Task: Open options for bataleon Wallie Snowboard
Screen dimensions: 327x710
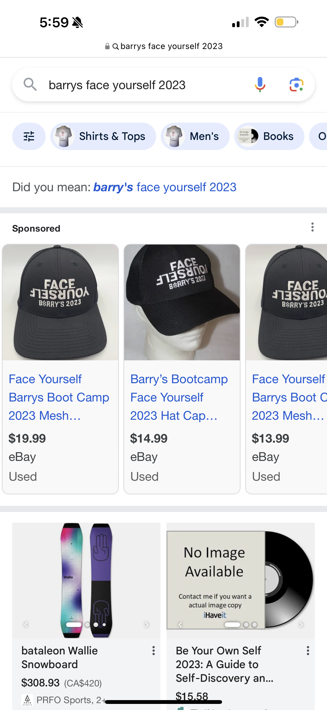Action: pyautogui.click(x=154, y=651)
